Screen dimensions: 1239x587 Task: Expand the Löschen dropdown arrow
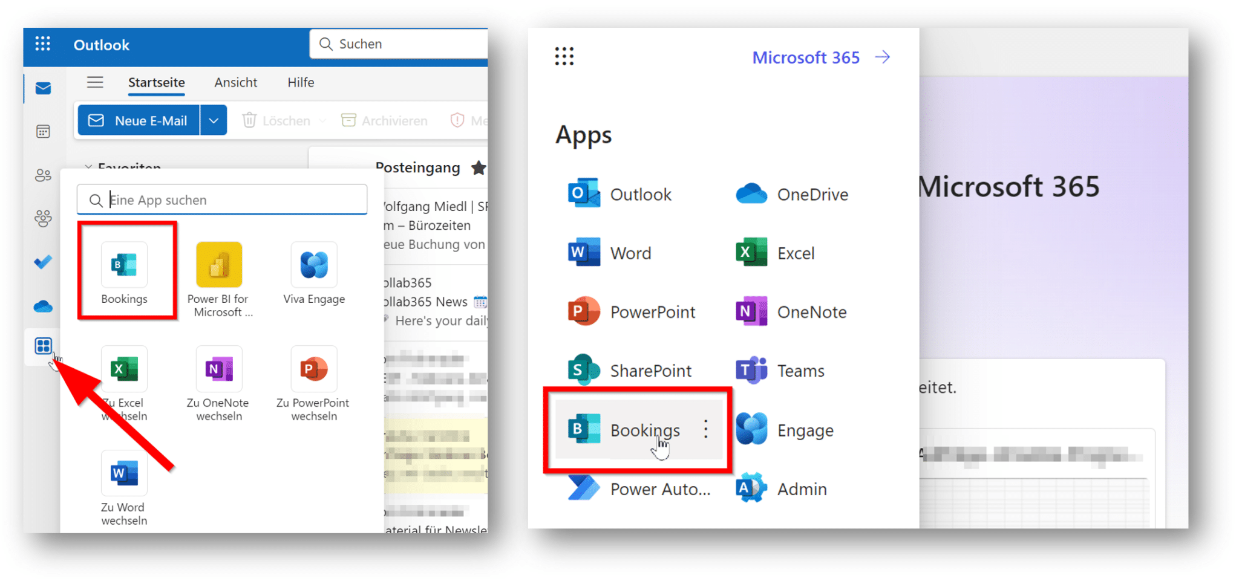[x=322, y=121]
